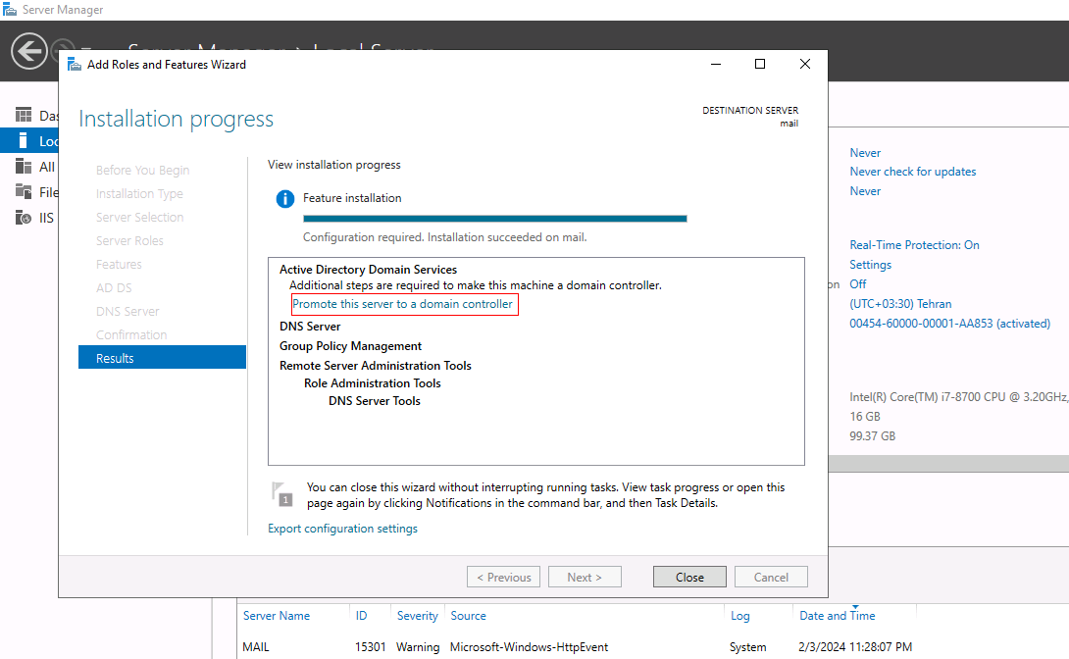
Task: Open File and Storage Services sidebar icon
Action: point(24,191)
